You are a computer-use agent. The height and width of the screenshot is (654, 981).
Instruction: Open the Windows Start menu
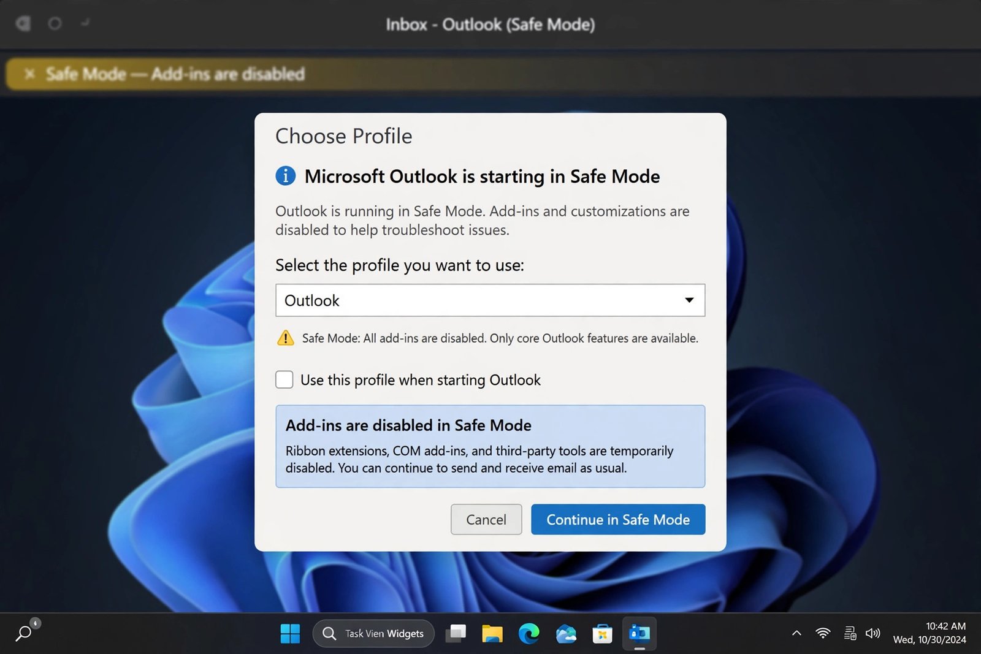tap(290, 633)
